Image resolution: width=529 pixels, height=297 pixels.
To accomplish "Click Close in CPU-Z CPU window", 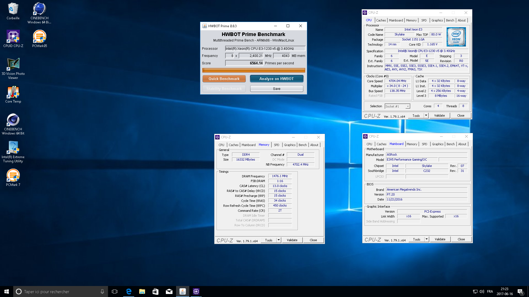I will tap(461, 116).
